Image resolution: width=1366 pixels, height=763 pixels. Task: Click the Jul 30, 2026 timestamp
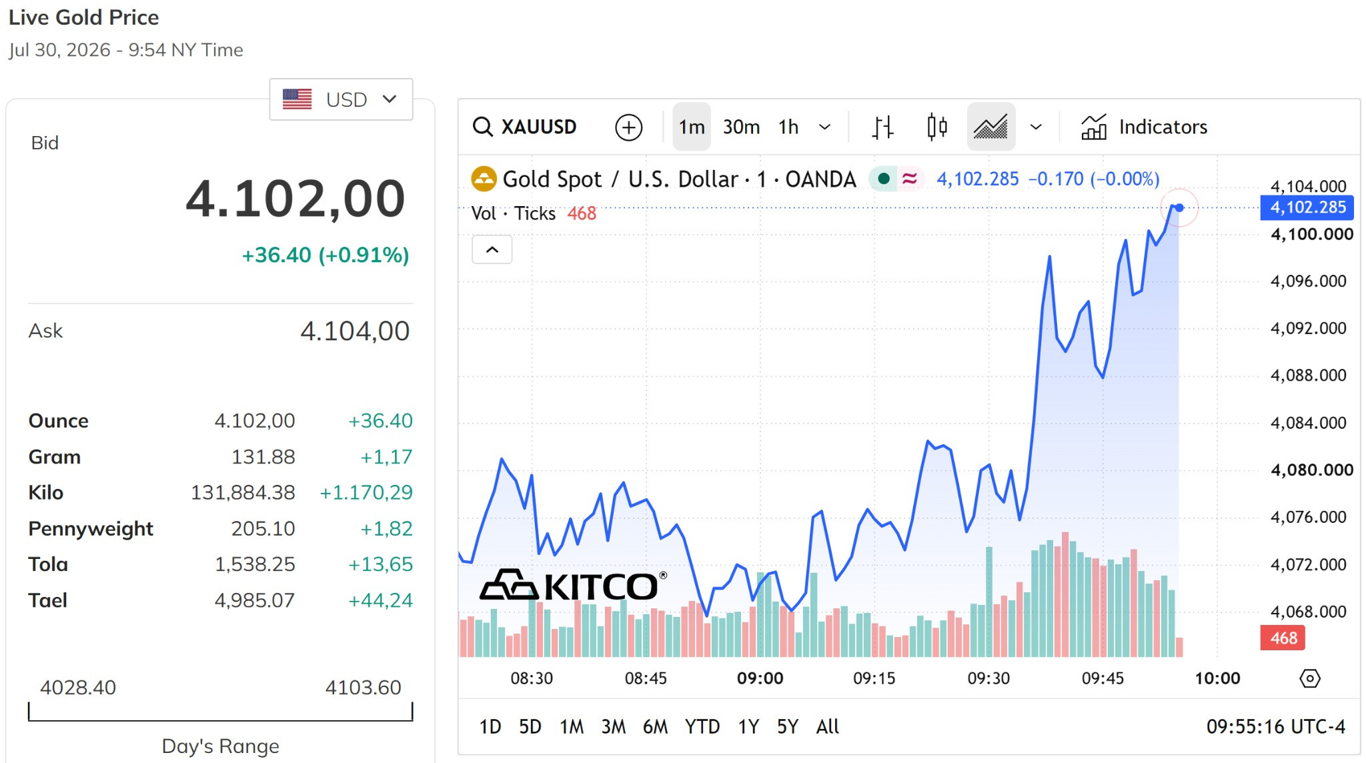[126, 50]
